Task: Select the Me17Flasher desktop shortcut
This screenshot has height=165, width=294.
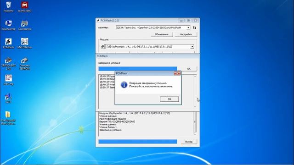Action: (x=24, y=44)
